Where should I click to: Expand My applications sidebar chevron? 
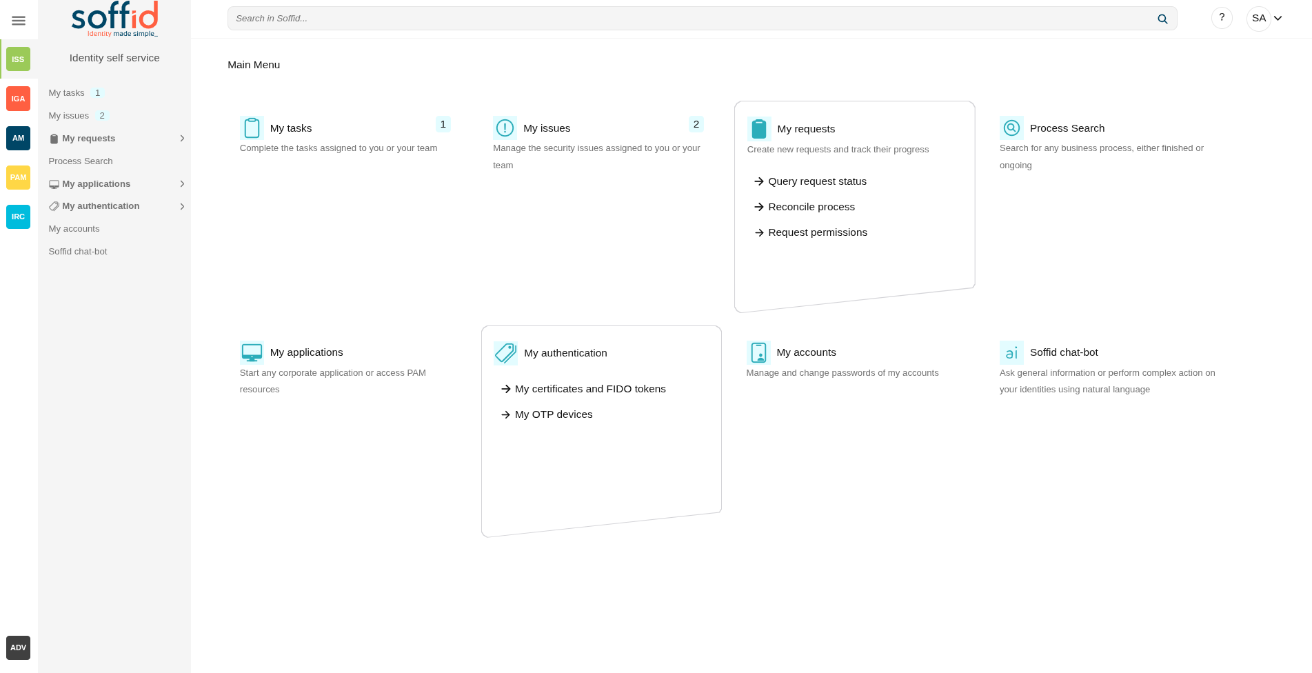tap(182, 184)
